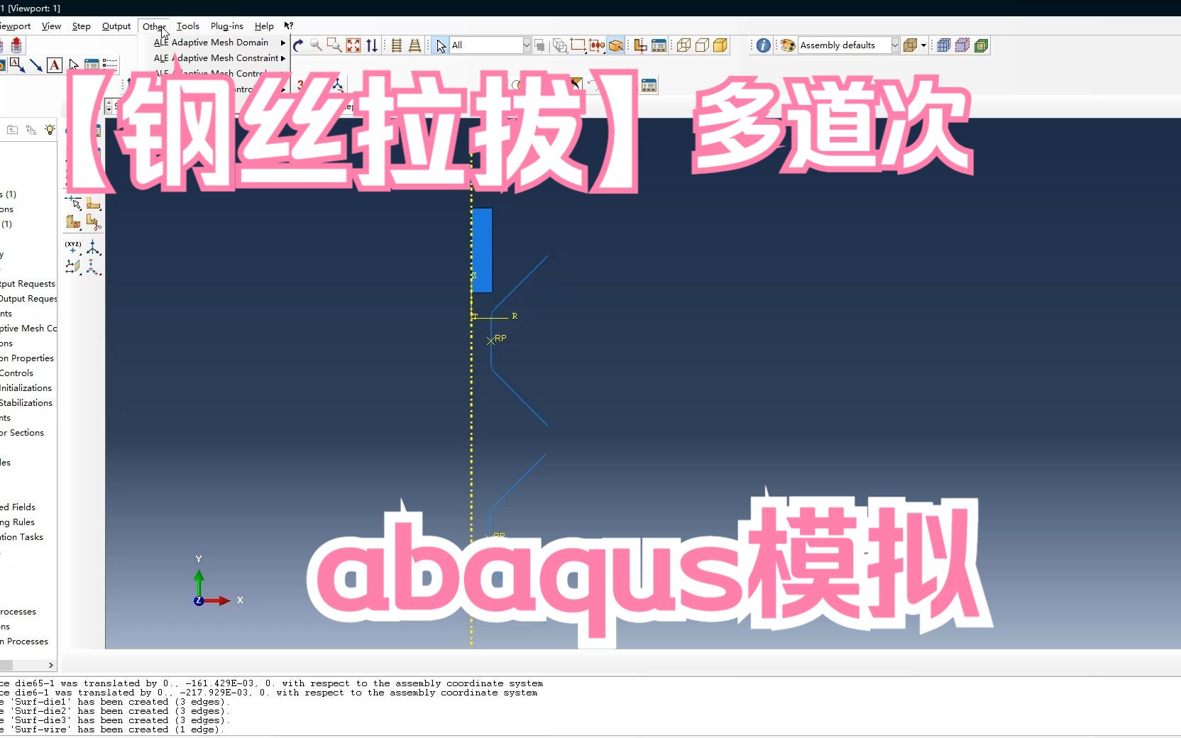Image resolution: width=1181 pixels, height=738 pixels.
Task: Toggle the model tree lightbulb icon
Action: click(x=50, y=130)
